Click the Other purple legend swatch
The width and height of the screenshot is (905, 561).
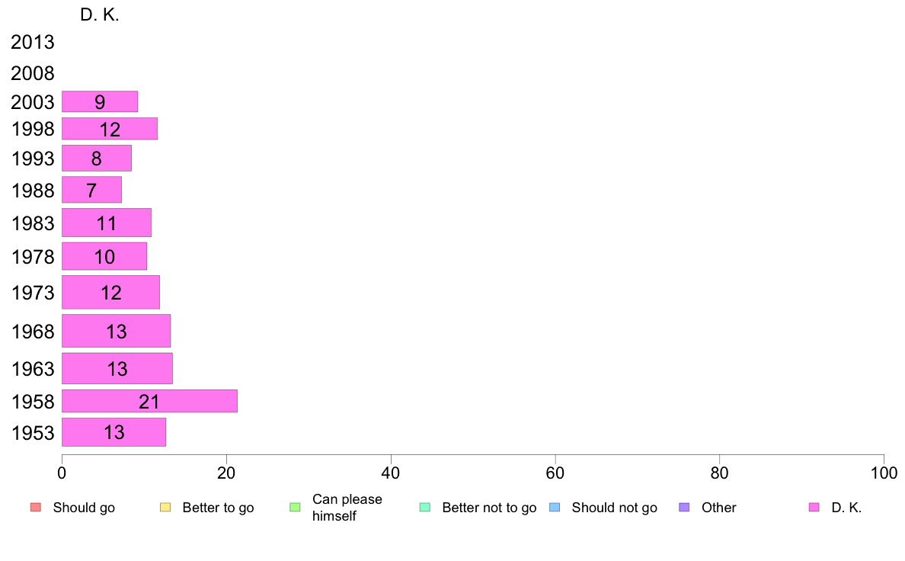click(684, 508)
